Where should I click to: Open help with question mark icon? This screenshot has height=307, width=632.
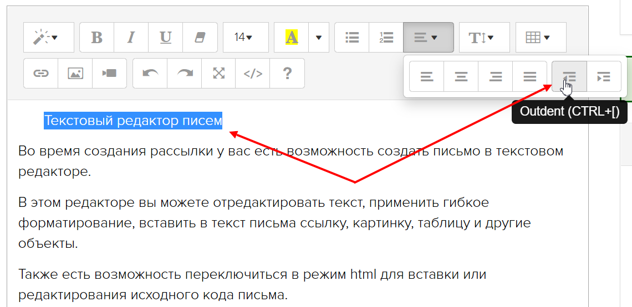coord(287,73)
